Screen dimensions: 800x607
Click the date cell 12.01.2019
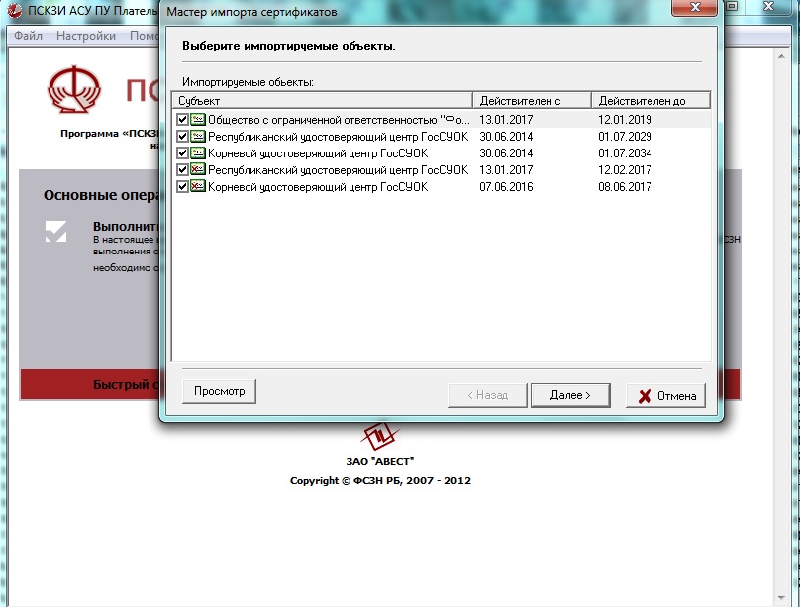pyautogui.click(x=625, y=120)
